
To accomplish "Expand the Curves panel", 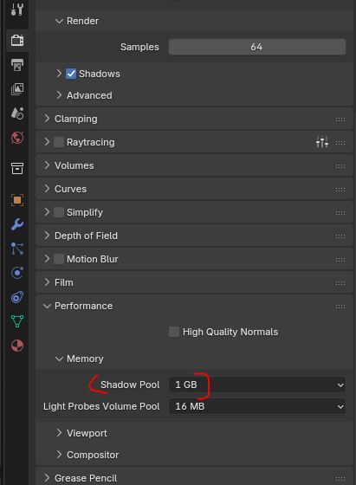I will [x=47, y=189].
